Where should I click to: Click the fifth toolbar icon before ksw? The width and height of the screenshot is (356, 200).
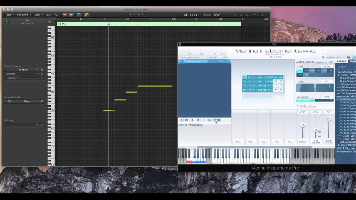tap(203, 120)
